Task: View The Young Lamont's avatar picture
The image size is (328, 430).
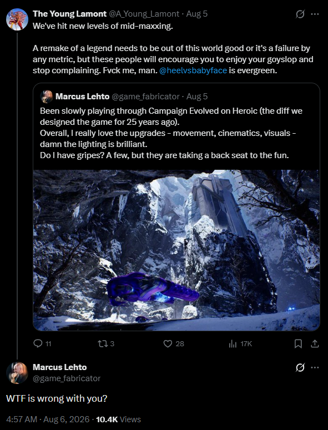Action: click(x=17, y=19)
